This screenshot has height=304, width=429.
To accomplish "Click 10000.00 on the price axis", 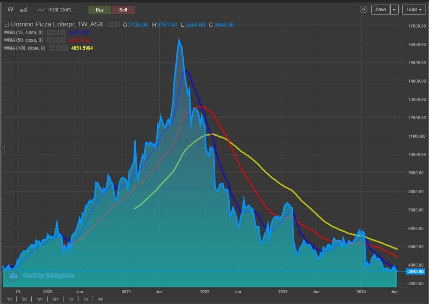I will pyautogui.click(x=417, y=154).
